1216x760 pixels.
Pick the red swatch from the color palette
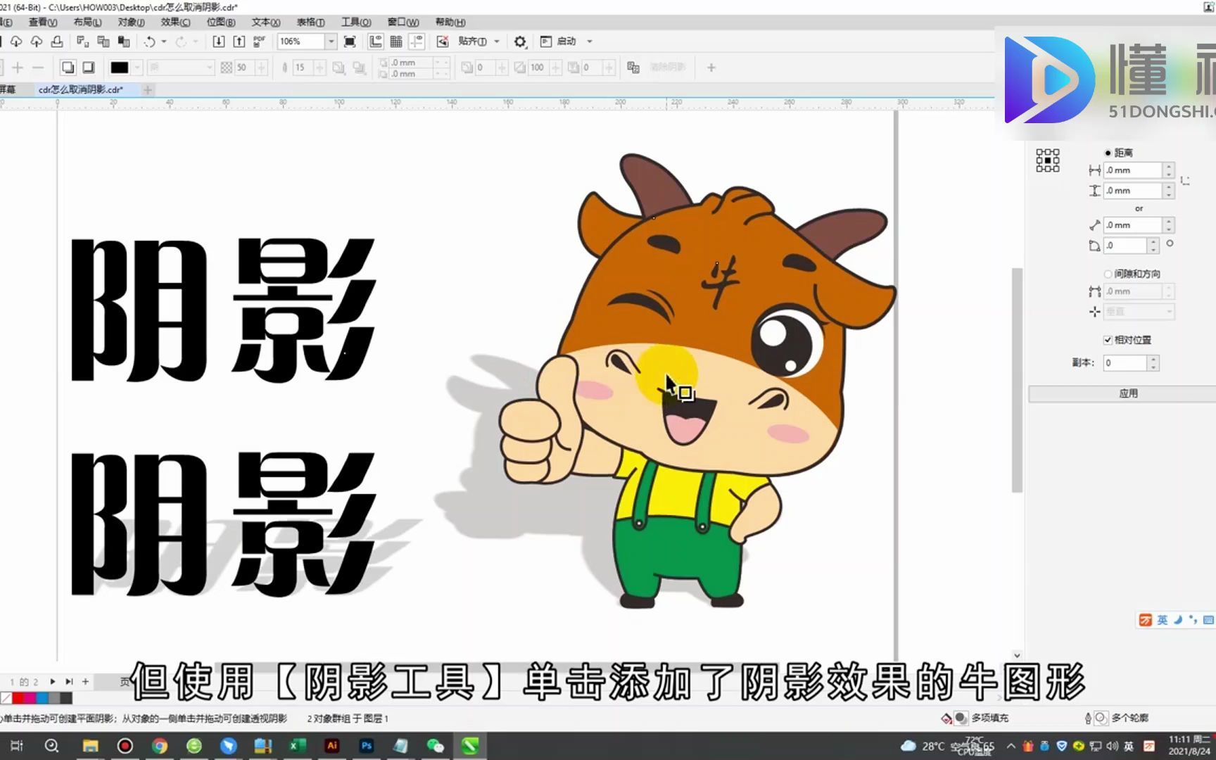tap(19, 698)
